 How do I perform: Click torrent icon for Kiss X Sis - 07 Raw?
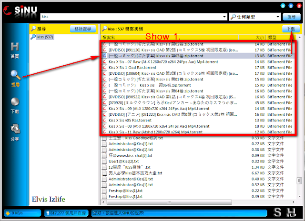tap(104, 61)
